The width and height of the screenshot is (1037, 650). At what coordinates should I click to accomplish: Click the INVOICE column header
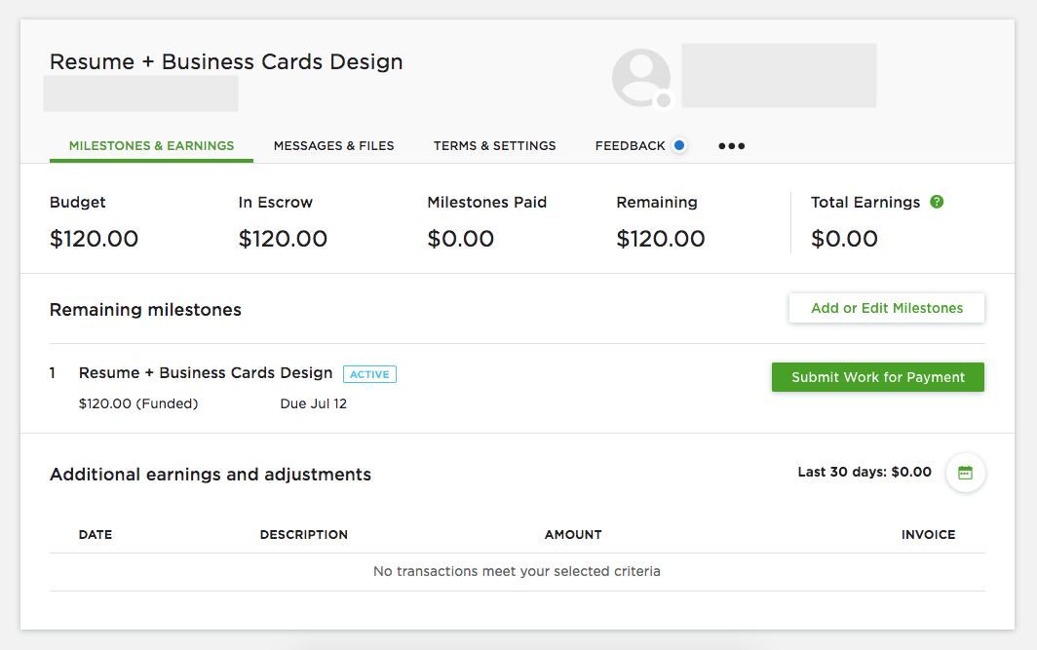pos(928,534)
